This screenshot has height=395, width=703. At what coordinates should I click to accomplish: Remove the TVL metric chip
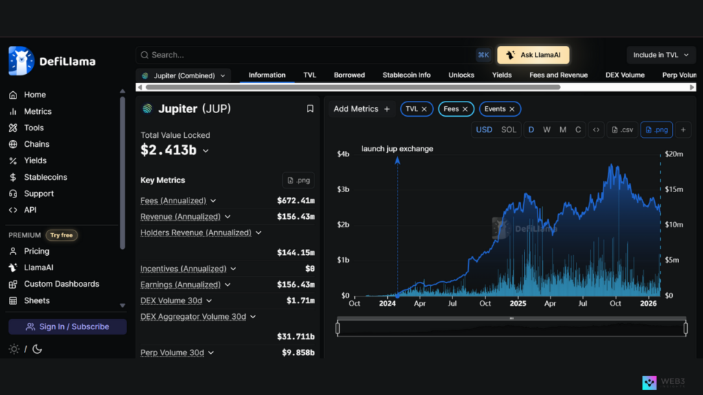click(424, 109)
